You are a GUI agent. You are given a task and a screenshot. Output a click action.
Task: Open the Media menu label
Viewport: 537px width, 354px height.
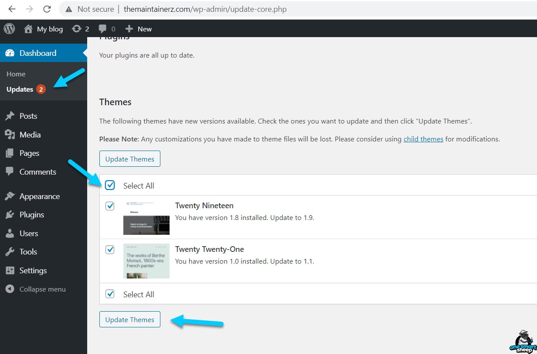(x=30, y=134)
